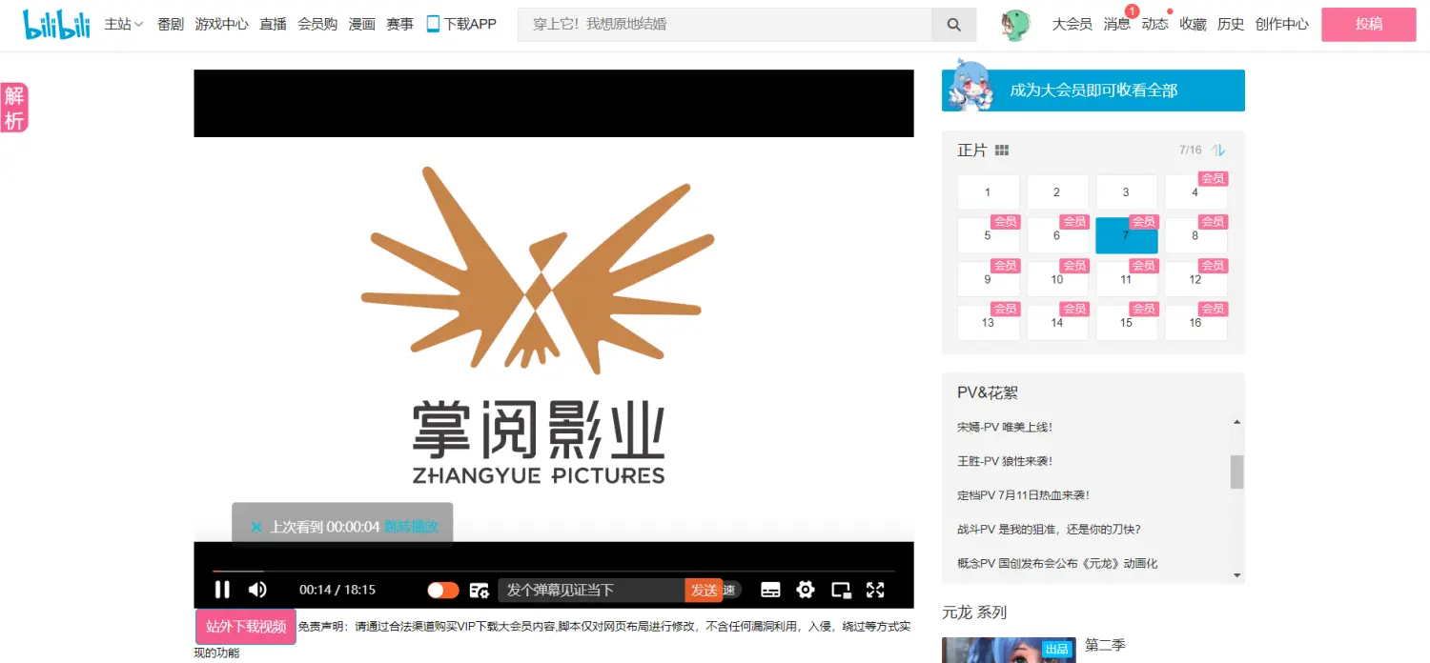Select episode 9
Screen dimensions: 1430x663
tap(988, 279)
